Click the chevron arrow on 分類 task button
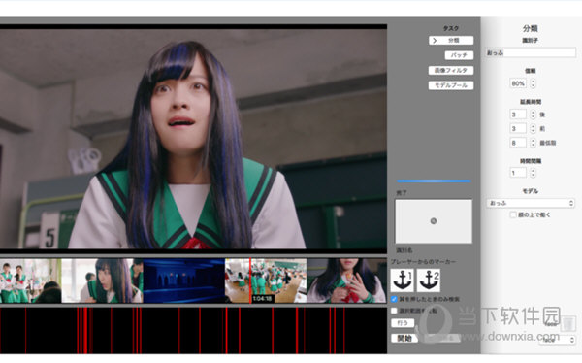This screenshot has height=363, width=582. 435,41
